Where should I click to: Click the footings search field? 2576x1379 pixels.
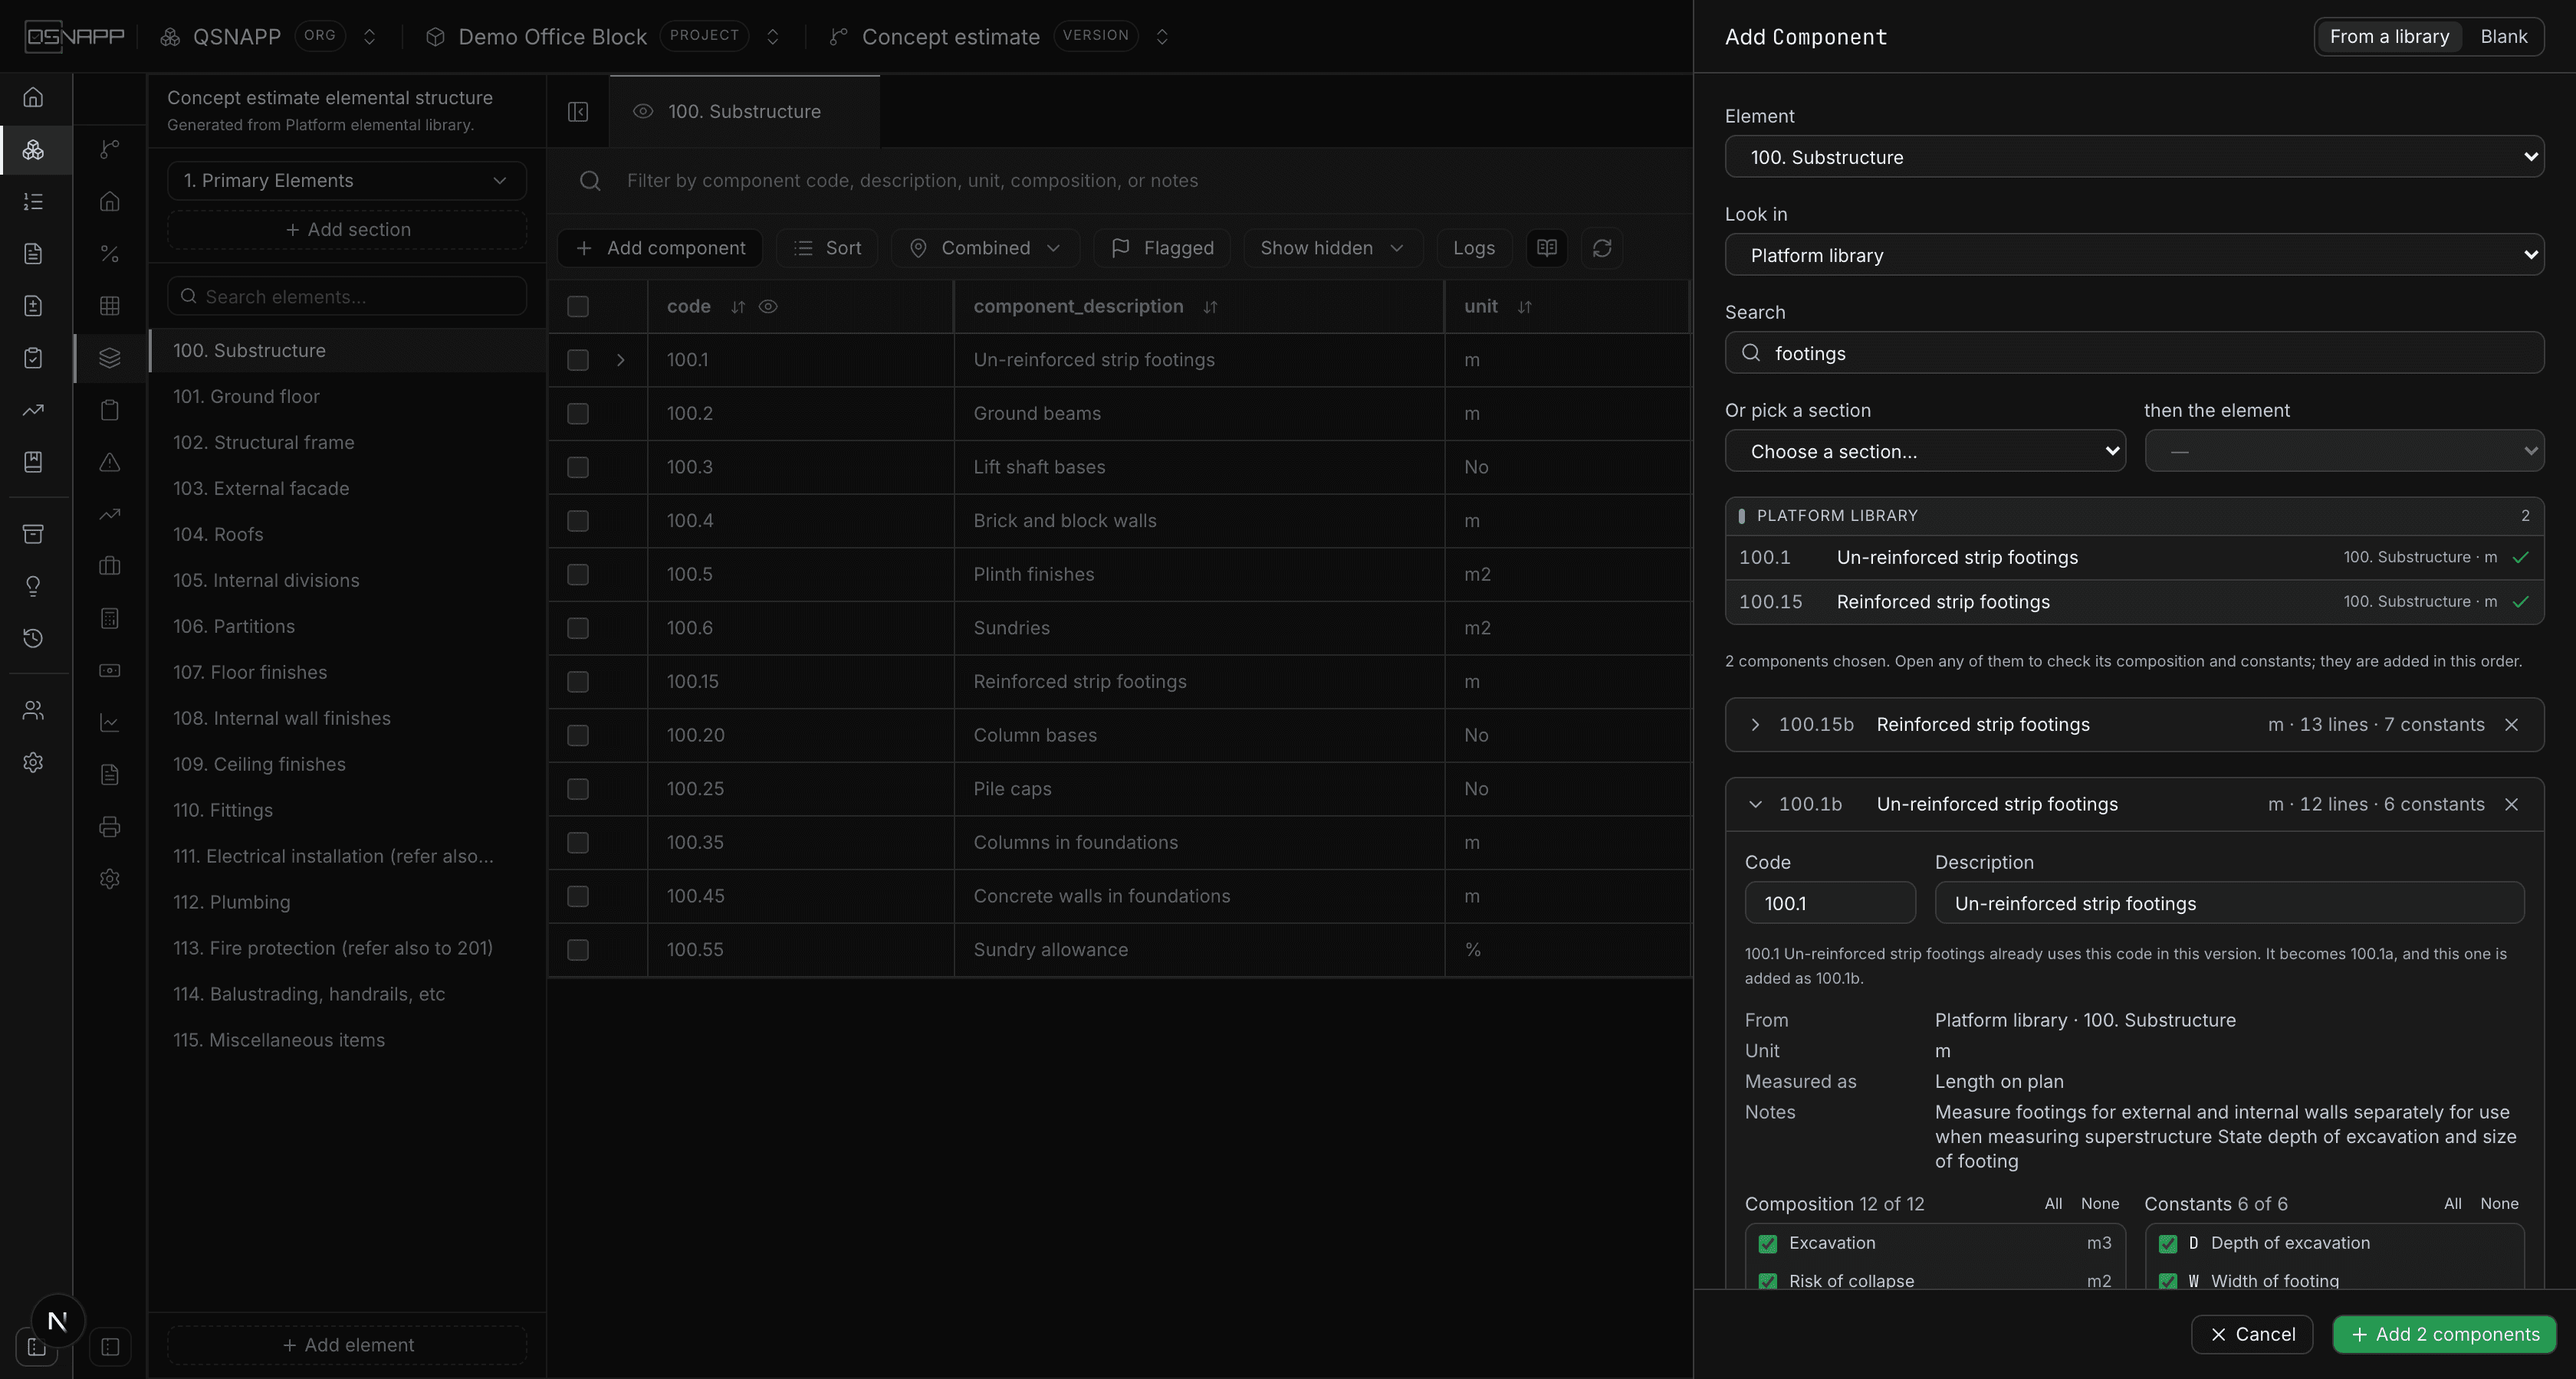(x=2134, y=352)
